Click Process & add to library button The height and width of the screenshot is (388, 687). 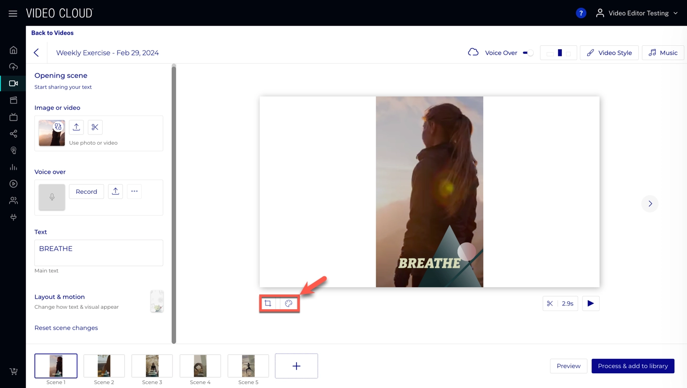(633, 366)
